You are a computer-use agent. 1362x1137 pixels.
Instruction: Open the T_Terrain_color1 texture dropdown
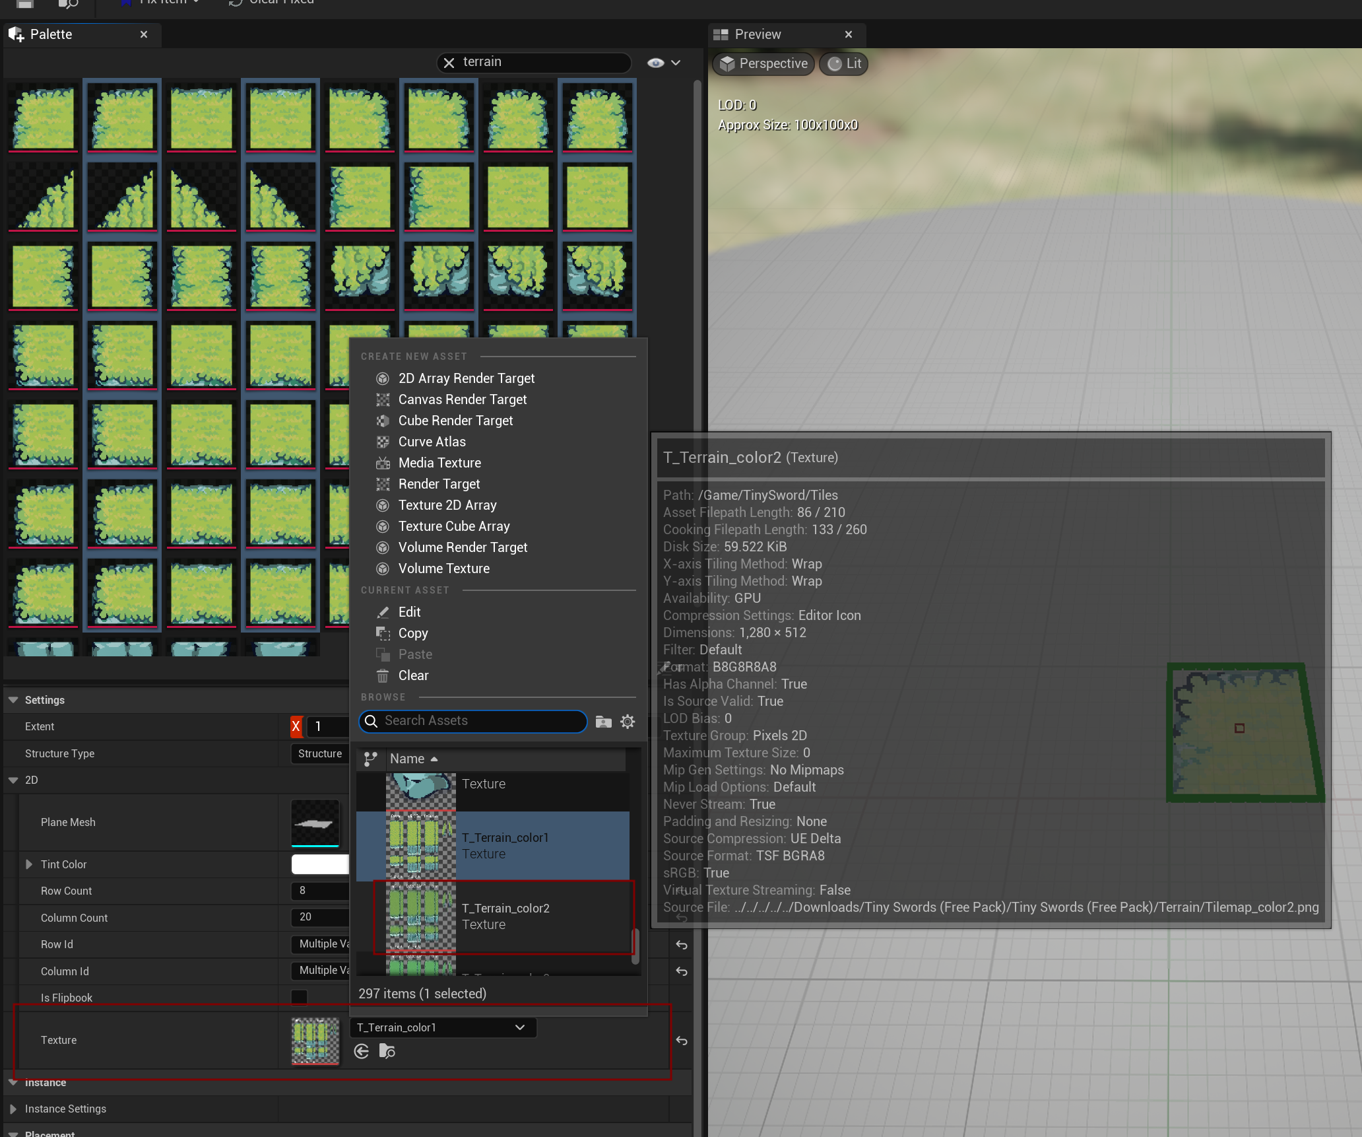tap(442, 1027)
